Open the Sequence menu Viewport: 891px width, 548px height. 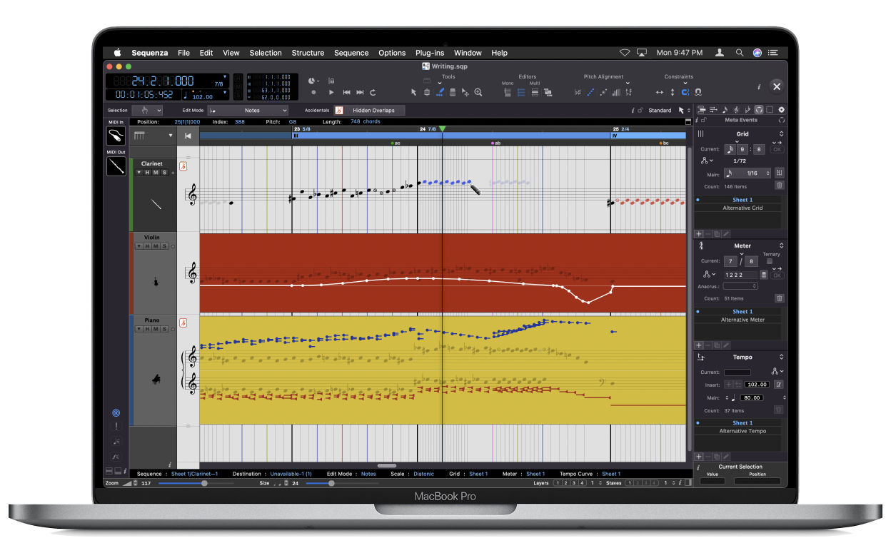[351, 53]
